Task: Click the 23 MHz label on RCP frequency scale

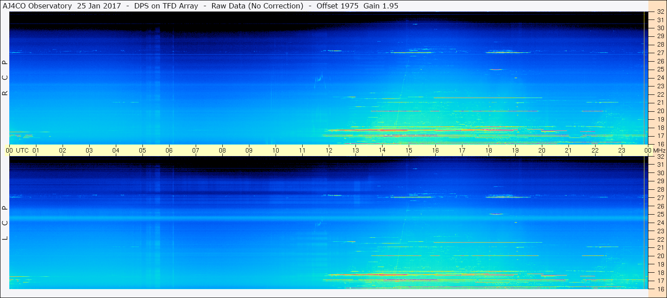Action: click(x=660, y=86)
